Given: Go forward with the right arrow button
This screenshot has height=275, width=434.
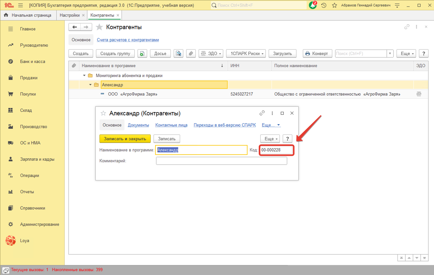Looking at the screenshot, I should pos(86,27).
